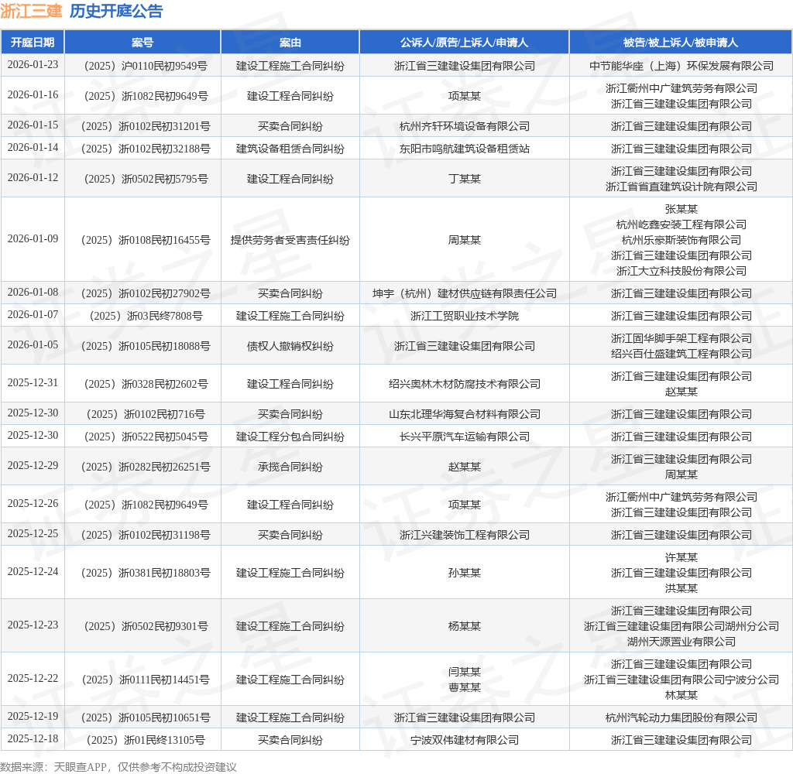Image resolution: width=793 pixels, height=774 pixels.
Task: Click plaintiff 长兴平原汽车运输有限公司
Action: [465, 437]
